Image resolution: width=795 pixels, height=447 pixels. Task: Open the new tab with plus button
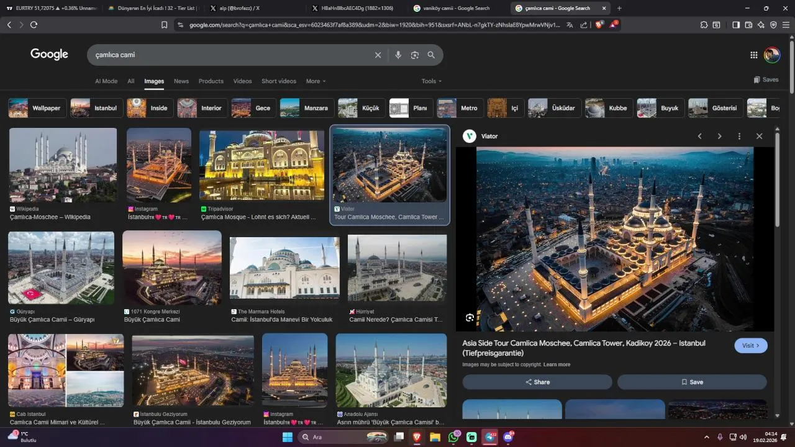pyautogui.click(x=619, y=8)
